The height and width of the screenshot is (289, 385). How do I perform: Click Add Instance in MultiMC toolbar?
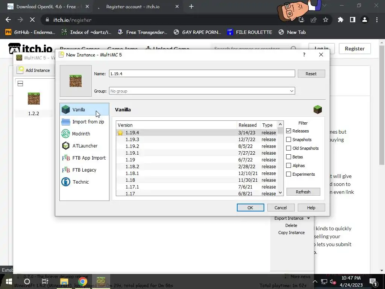33,70
